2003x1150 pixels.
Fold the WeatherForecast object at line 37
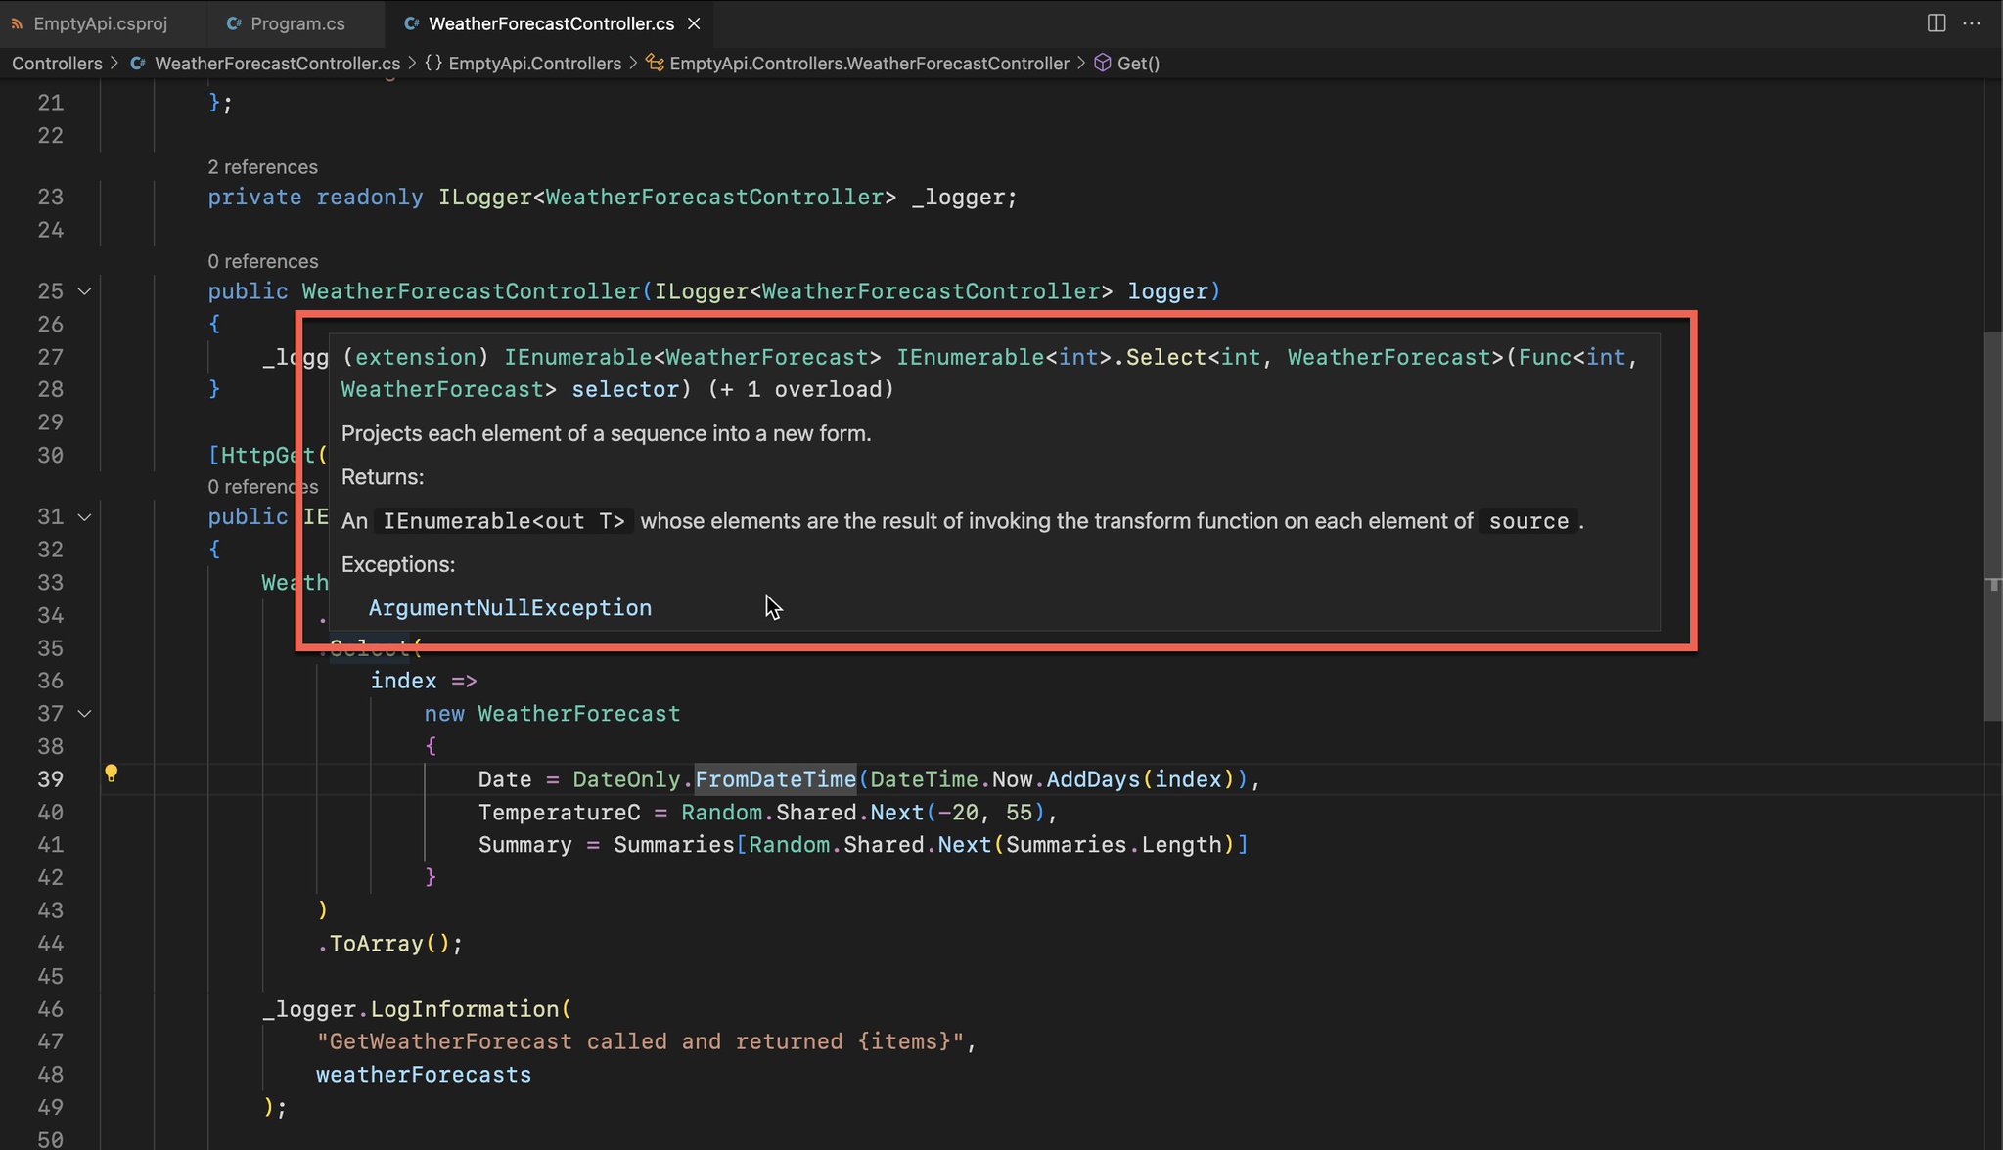click(x=85, y=714)
